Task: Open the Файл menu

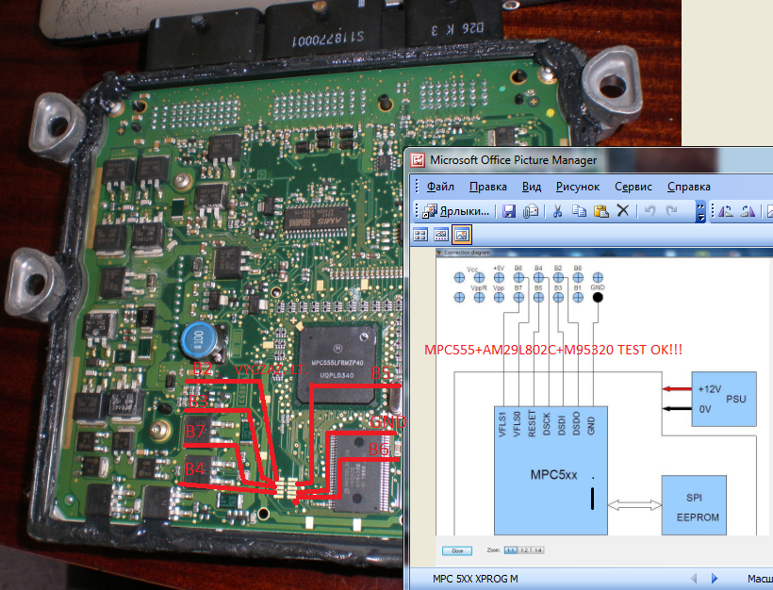Action: tap(440, 187)
